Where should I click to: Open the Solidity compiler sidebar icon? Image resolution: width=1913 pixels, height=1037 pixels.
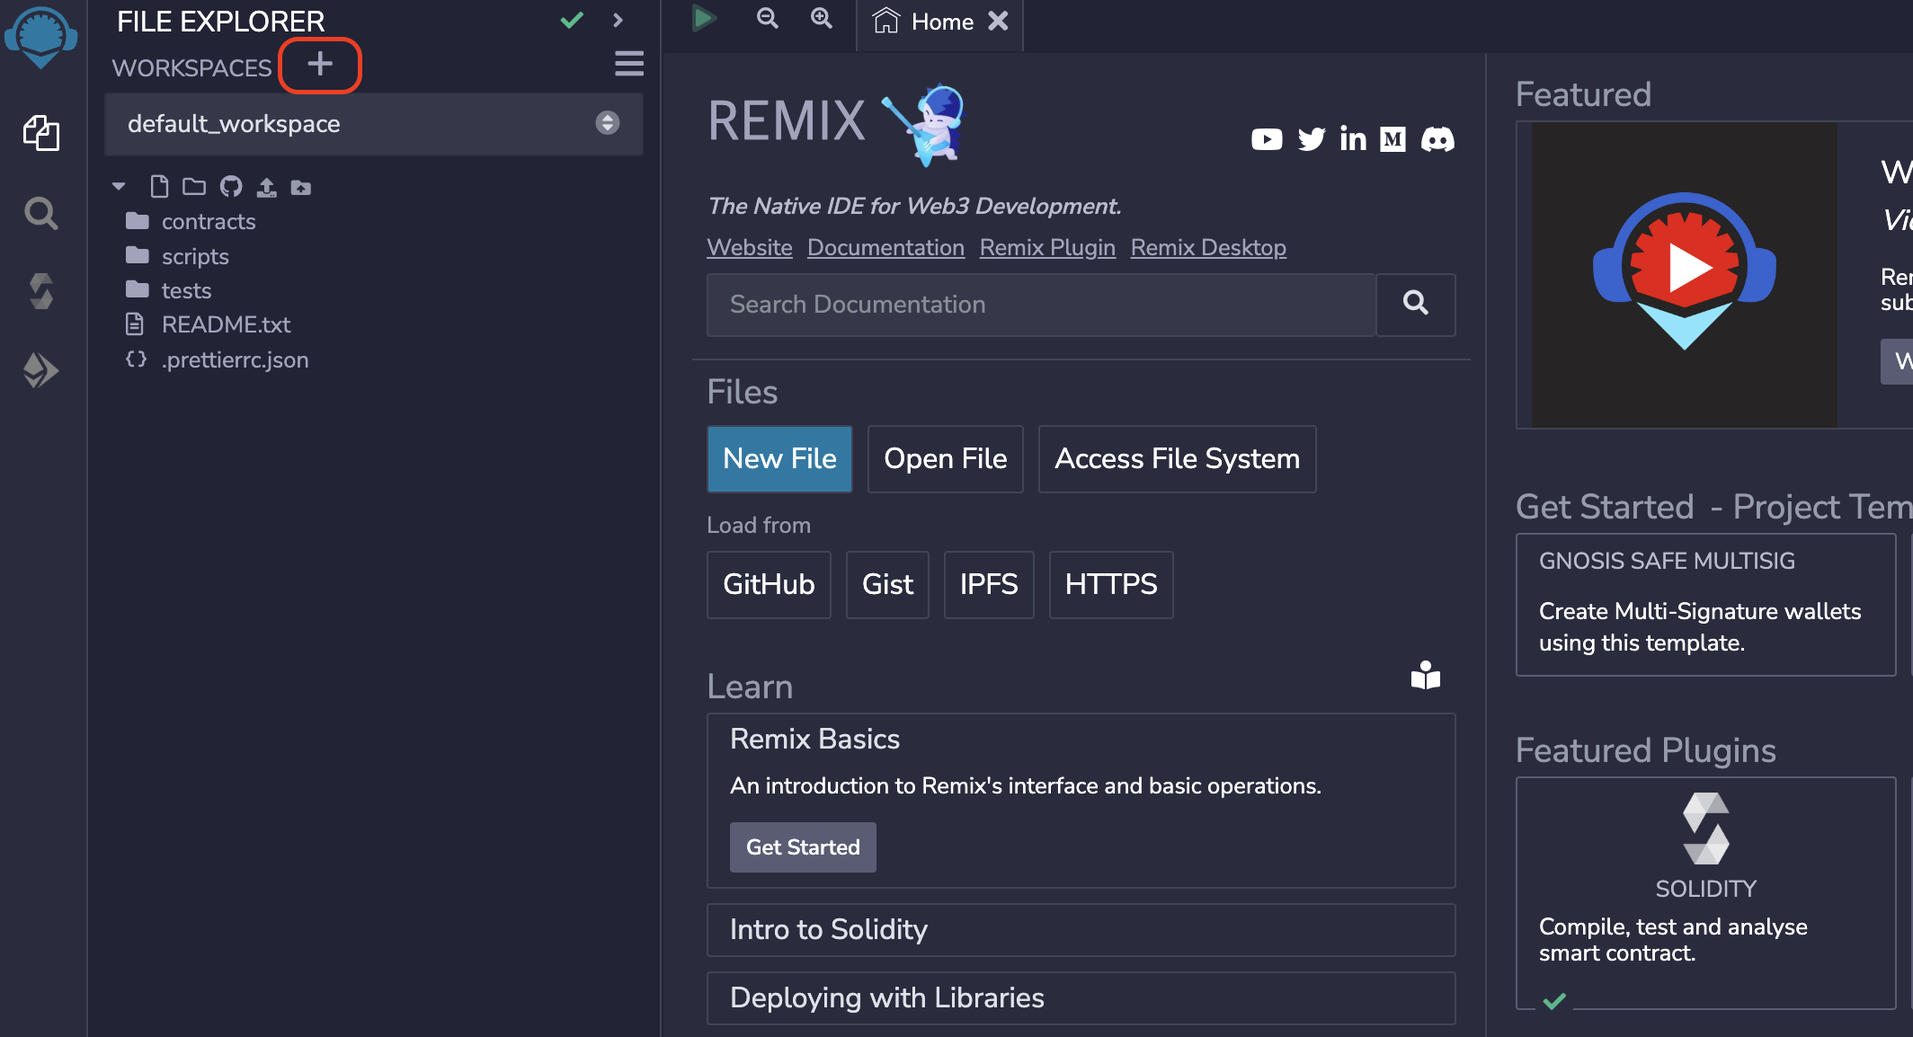click(41, 291)
